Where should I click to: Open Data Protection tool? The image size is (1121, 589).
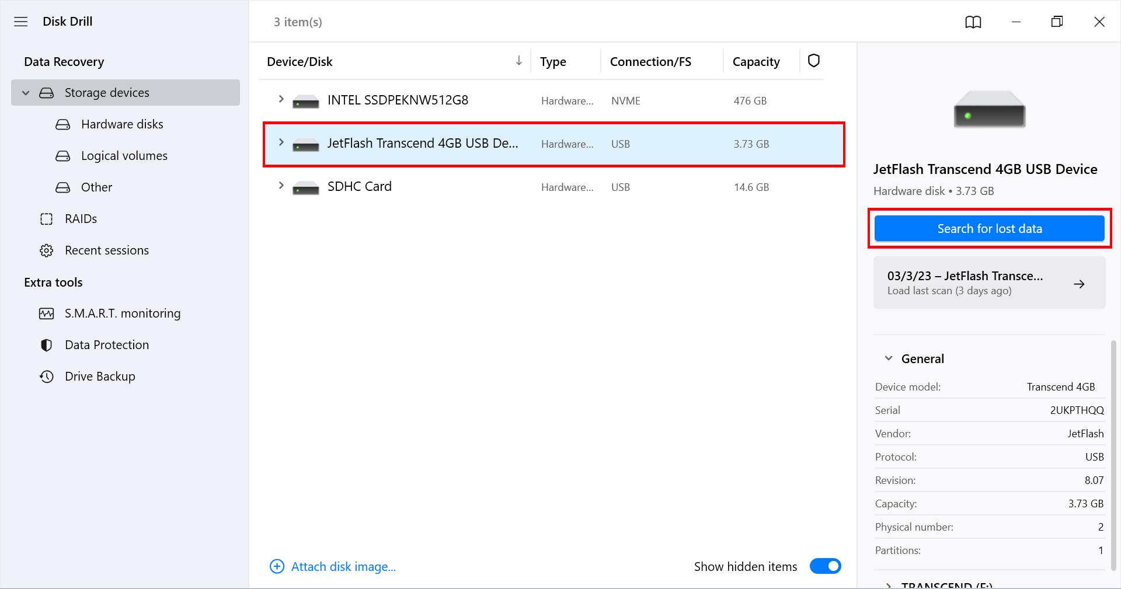[107, 345]
